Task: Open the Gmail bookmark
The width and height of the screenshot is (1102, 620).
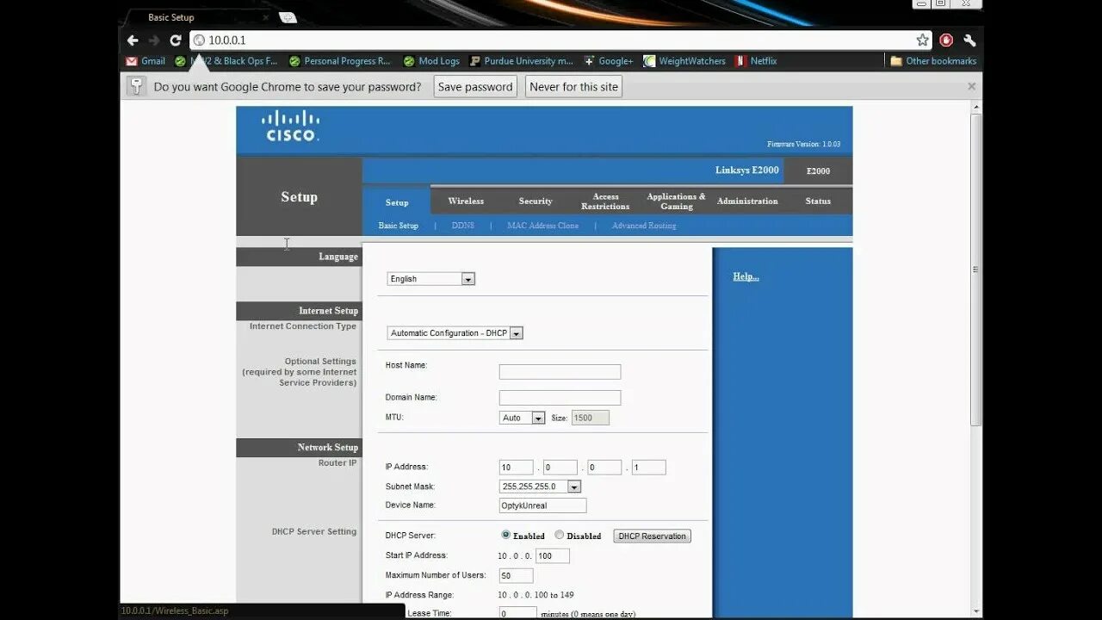Action: tap(145, 61)
